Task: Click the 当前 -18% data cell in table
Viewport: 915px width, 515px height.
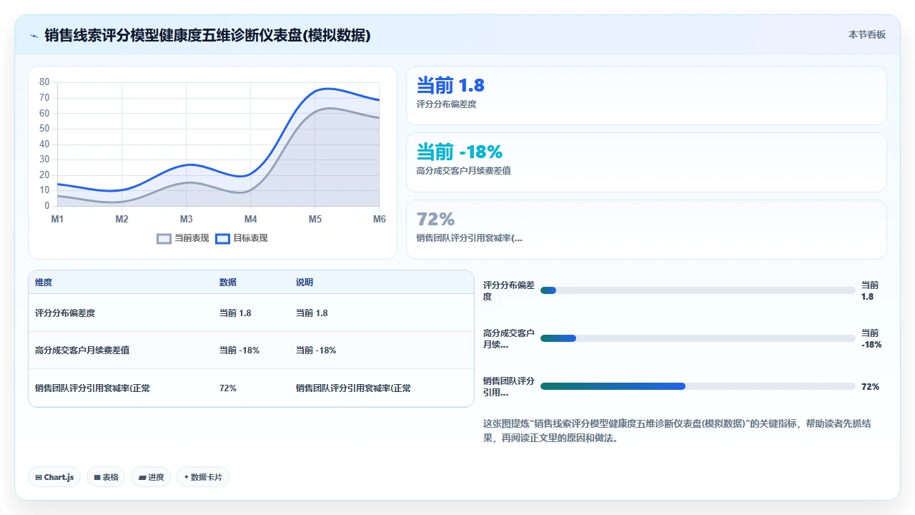Action: [x=239, y=350]
